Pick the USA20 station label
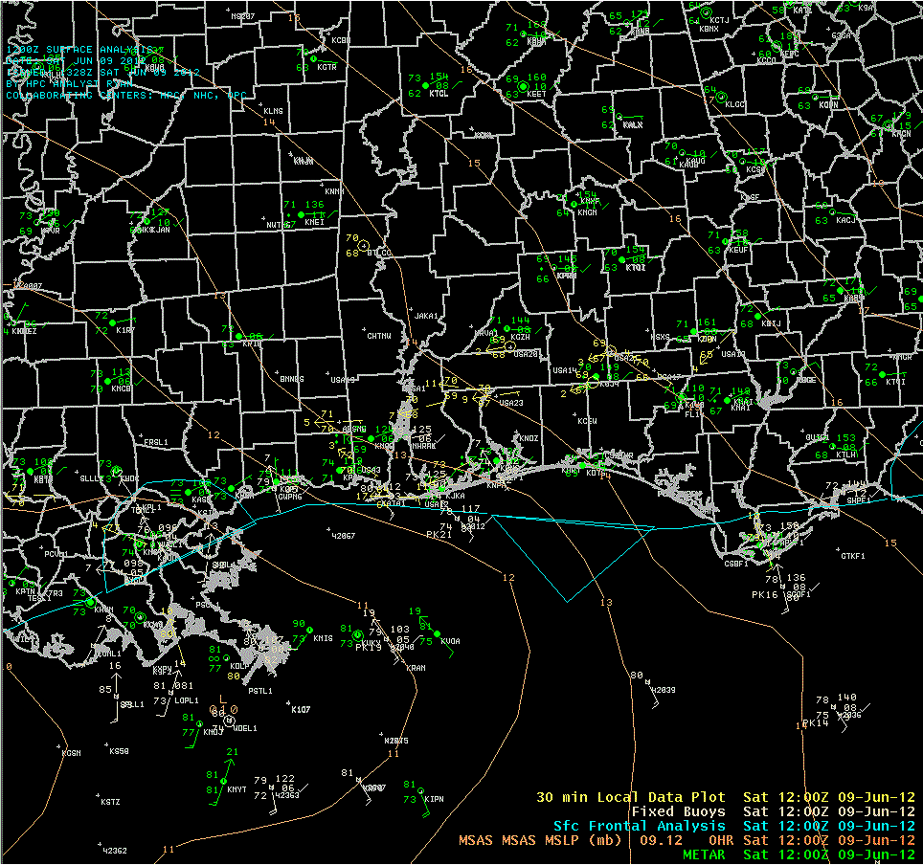923x865 pixels. click(x=526, y=354)
